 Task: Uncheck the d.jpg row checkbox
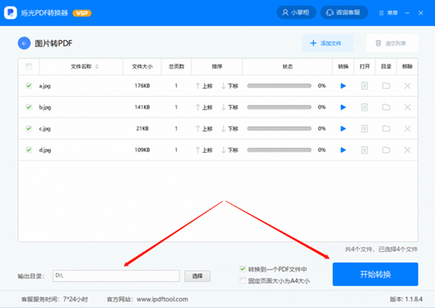(29, 150)
